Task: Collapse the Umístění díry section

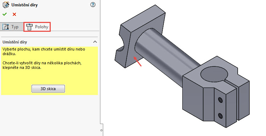Action: click(x=95, y=42)
